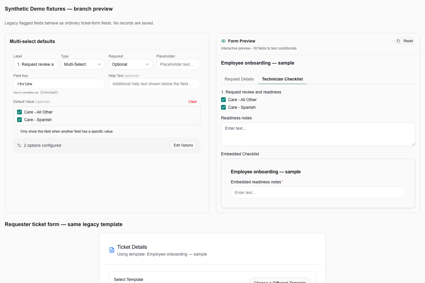
Task: Focus the Label input field
Action: [35, 64]
